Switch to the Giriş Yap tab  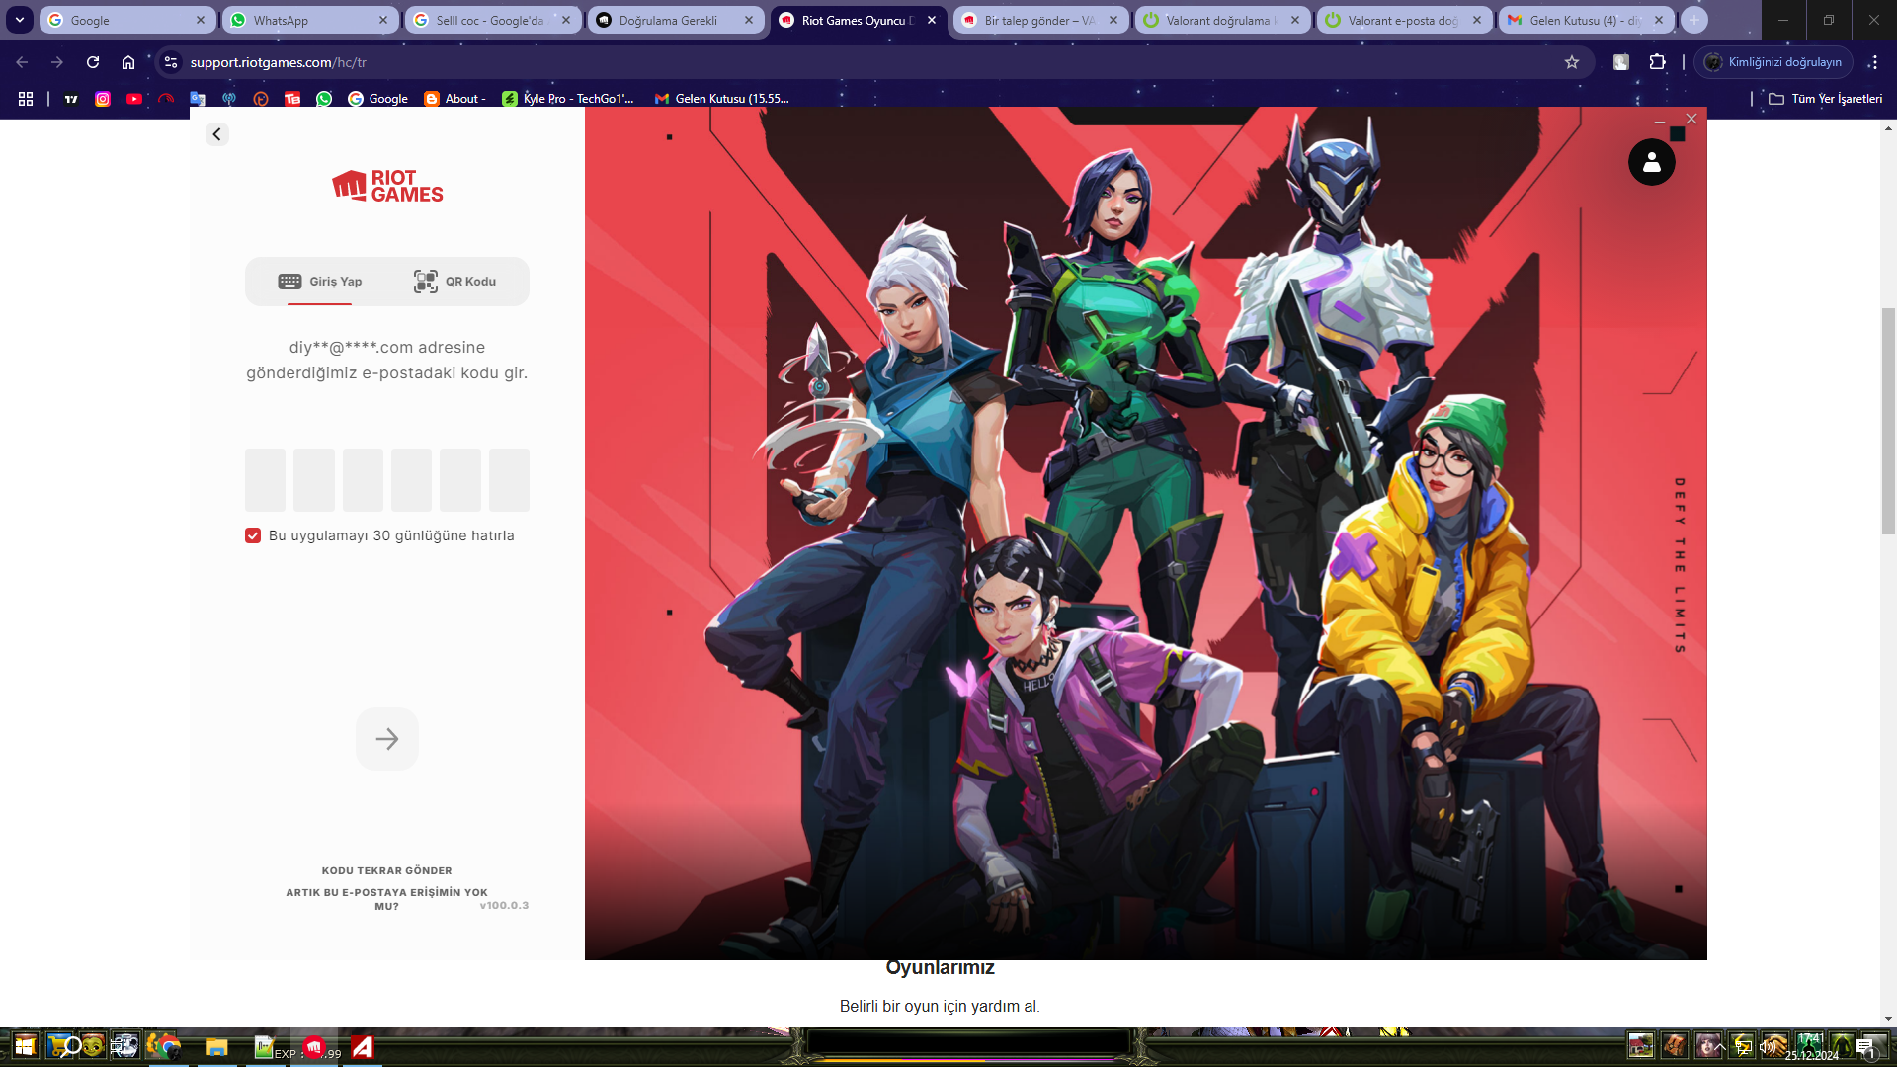(x=320, y=282)
